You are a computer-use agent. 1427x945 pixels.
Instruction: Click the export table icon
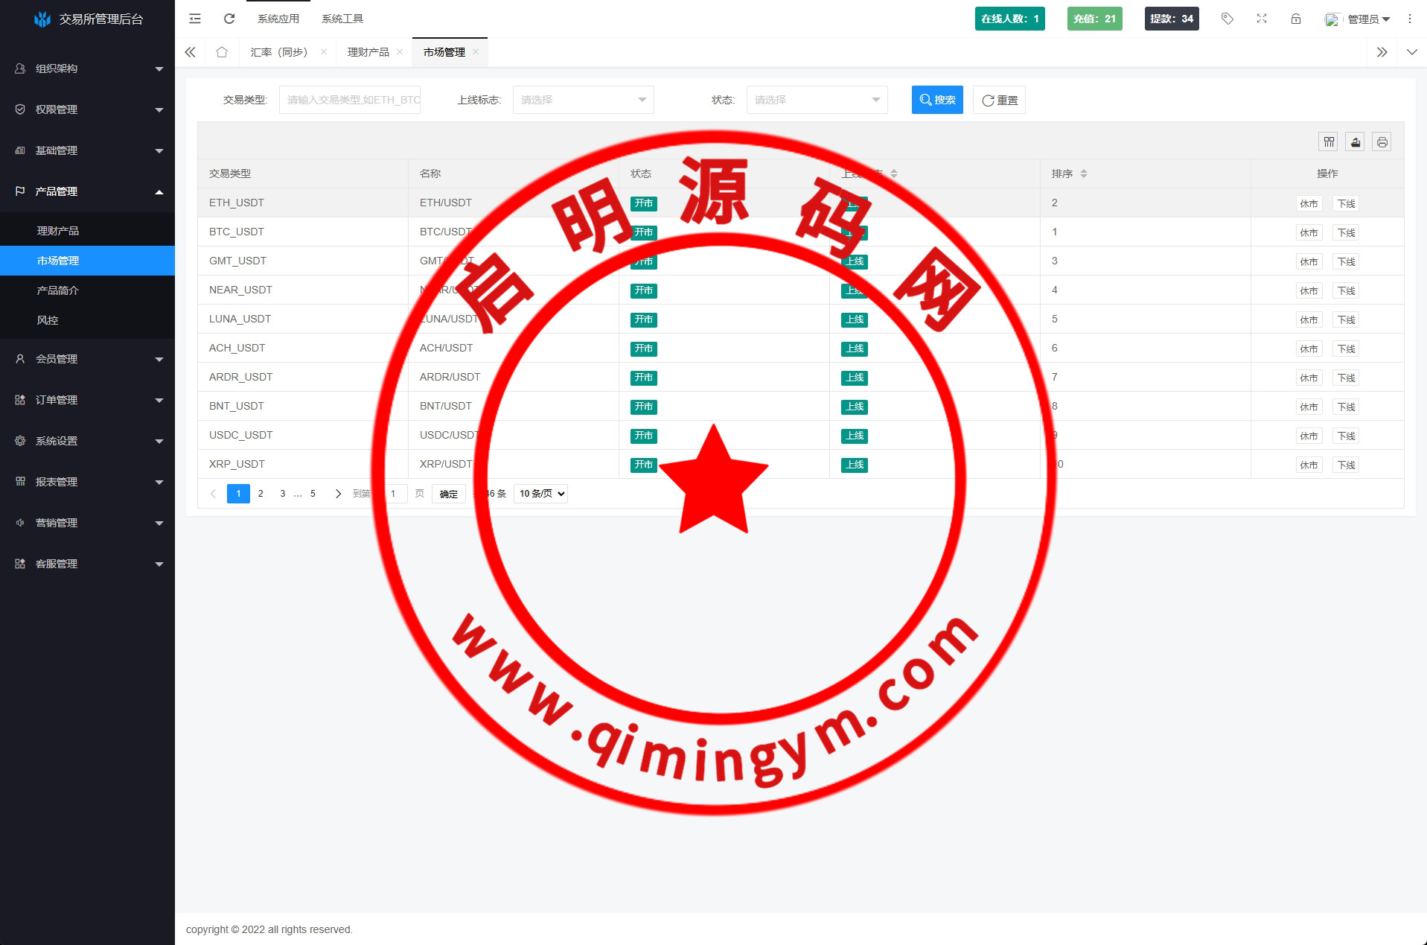tap(1356, 141)
